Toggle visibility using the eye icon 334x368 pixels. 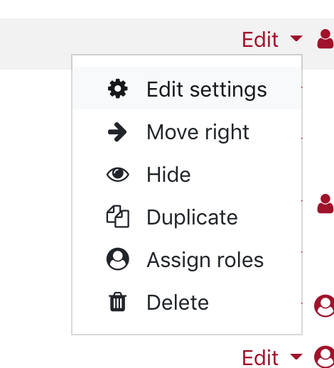[x=118, y=175]
